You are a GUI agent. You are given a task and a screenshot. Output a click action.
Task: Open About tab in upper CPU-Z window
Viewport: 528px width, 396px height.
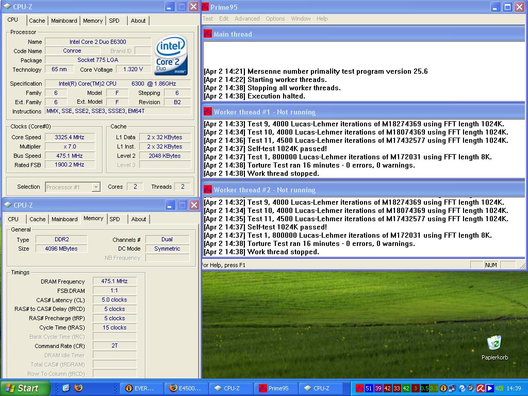[x=138, y=21]
